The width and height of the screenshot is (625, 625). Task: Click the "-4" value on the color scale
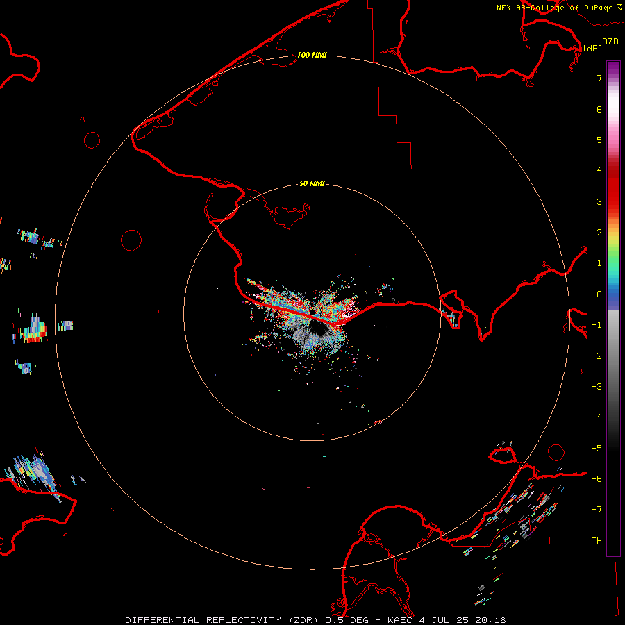pos(597,417)
